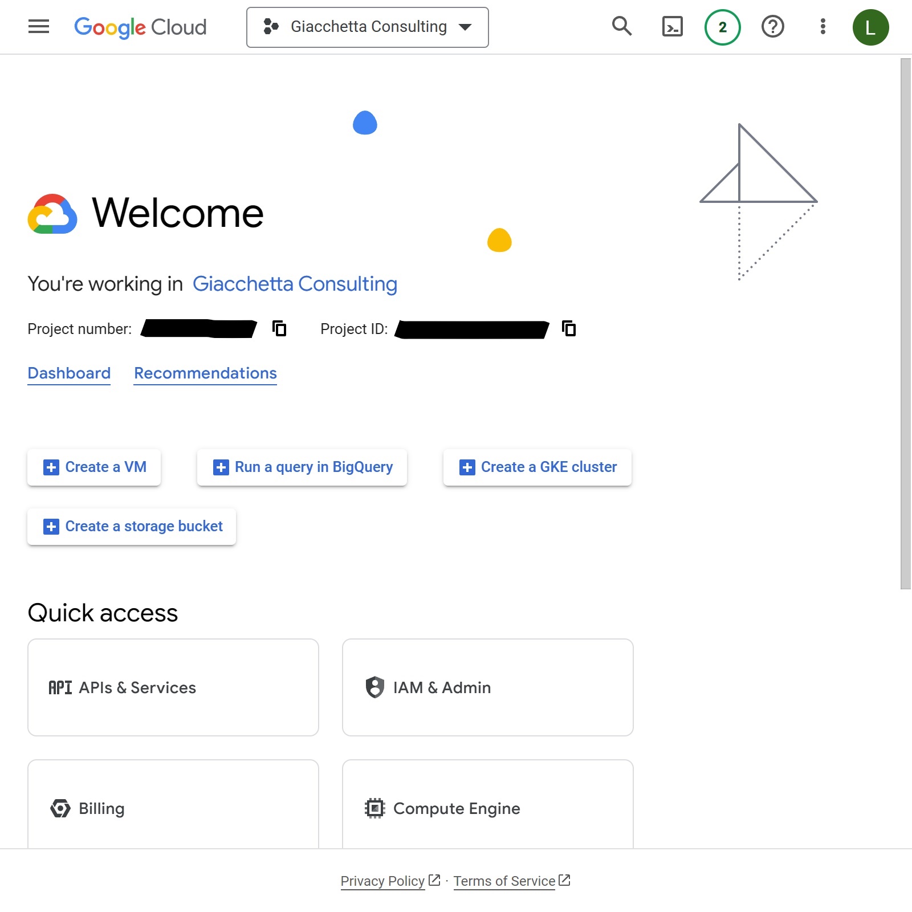
Task: Open the help question mark icon
Action: point(772,27)
